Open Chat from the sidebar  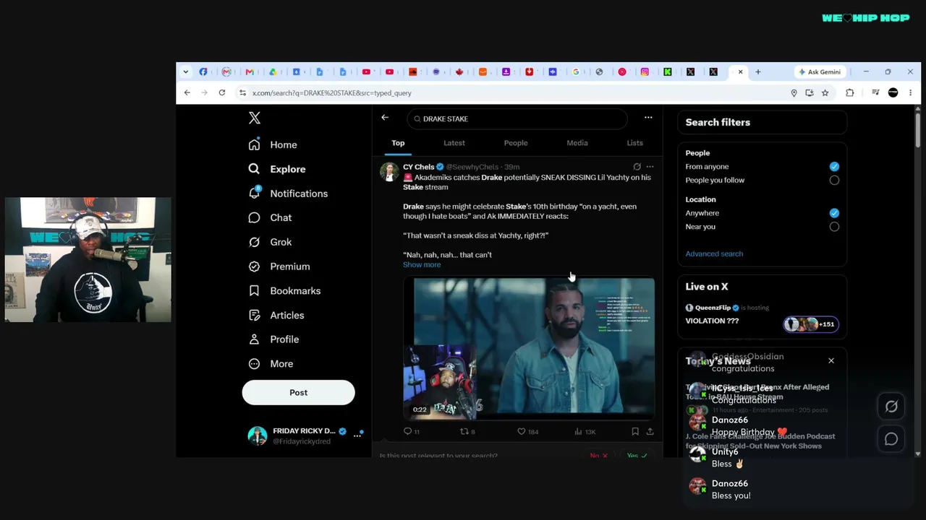point(270,217)
